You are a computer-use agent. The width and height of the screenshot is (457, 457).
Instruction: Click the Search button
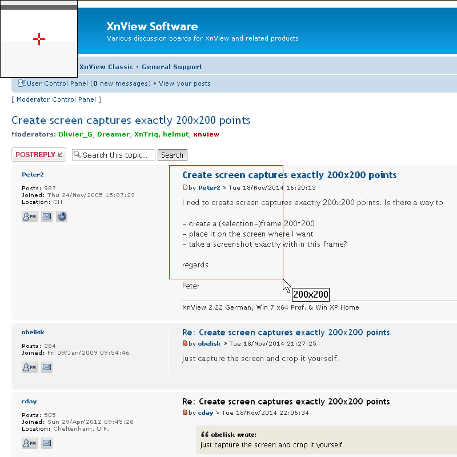click(x=173, y=155)
